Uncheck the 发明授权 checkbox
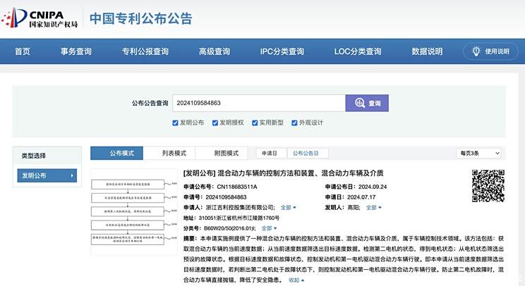Screen dimensions: 525x286 (x=215, y=123)
